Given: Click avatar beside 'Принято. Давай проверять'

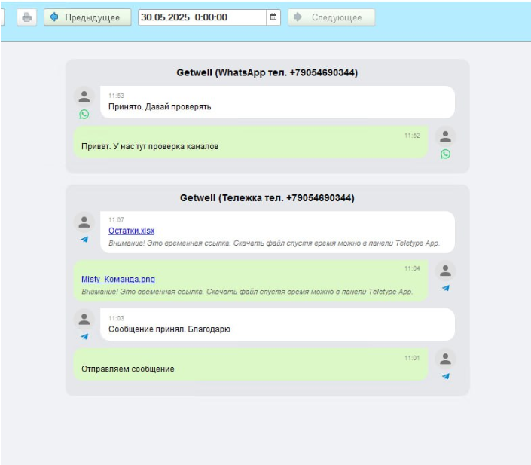Looking at the screenshot, I should (x=84, y=96).
